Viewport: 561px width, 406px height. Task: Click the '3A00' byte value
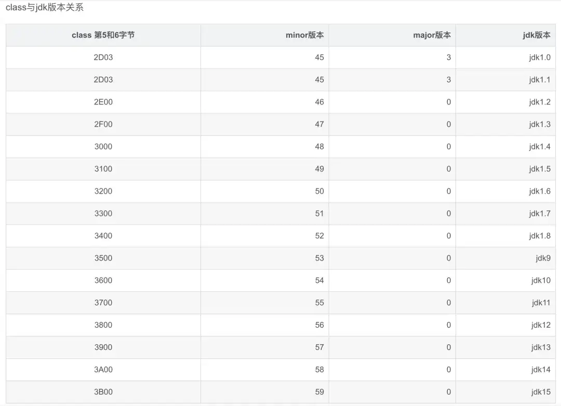[x=103, y=370]
